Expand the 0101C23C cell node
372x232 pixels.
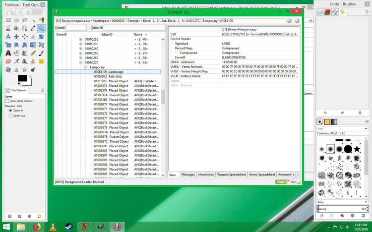pos(81,44)
